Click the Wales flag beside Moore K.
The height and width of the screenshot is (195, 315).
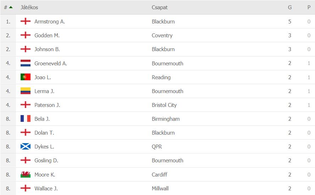pos(26,174)
